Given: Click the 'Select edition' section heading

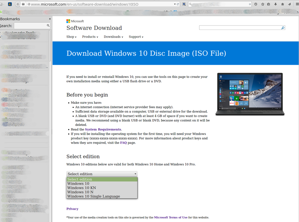Looking at the screenshot, I should click(83, 156).
